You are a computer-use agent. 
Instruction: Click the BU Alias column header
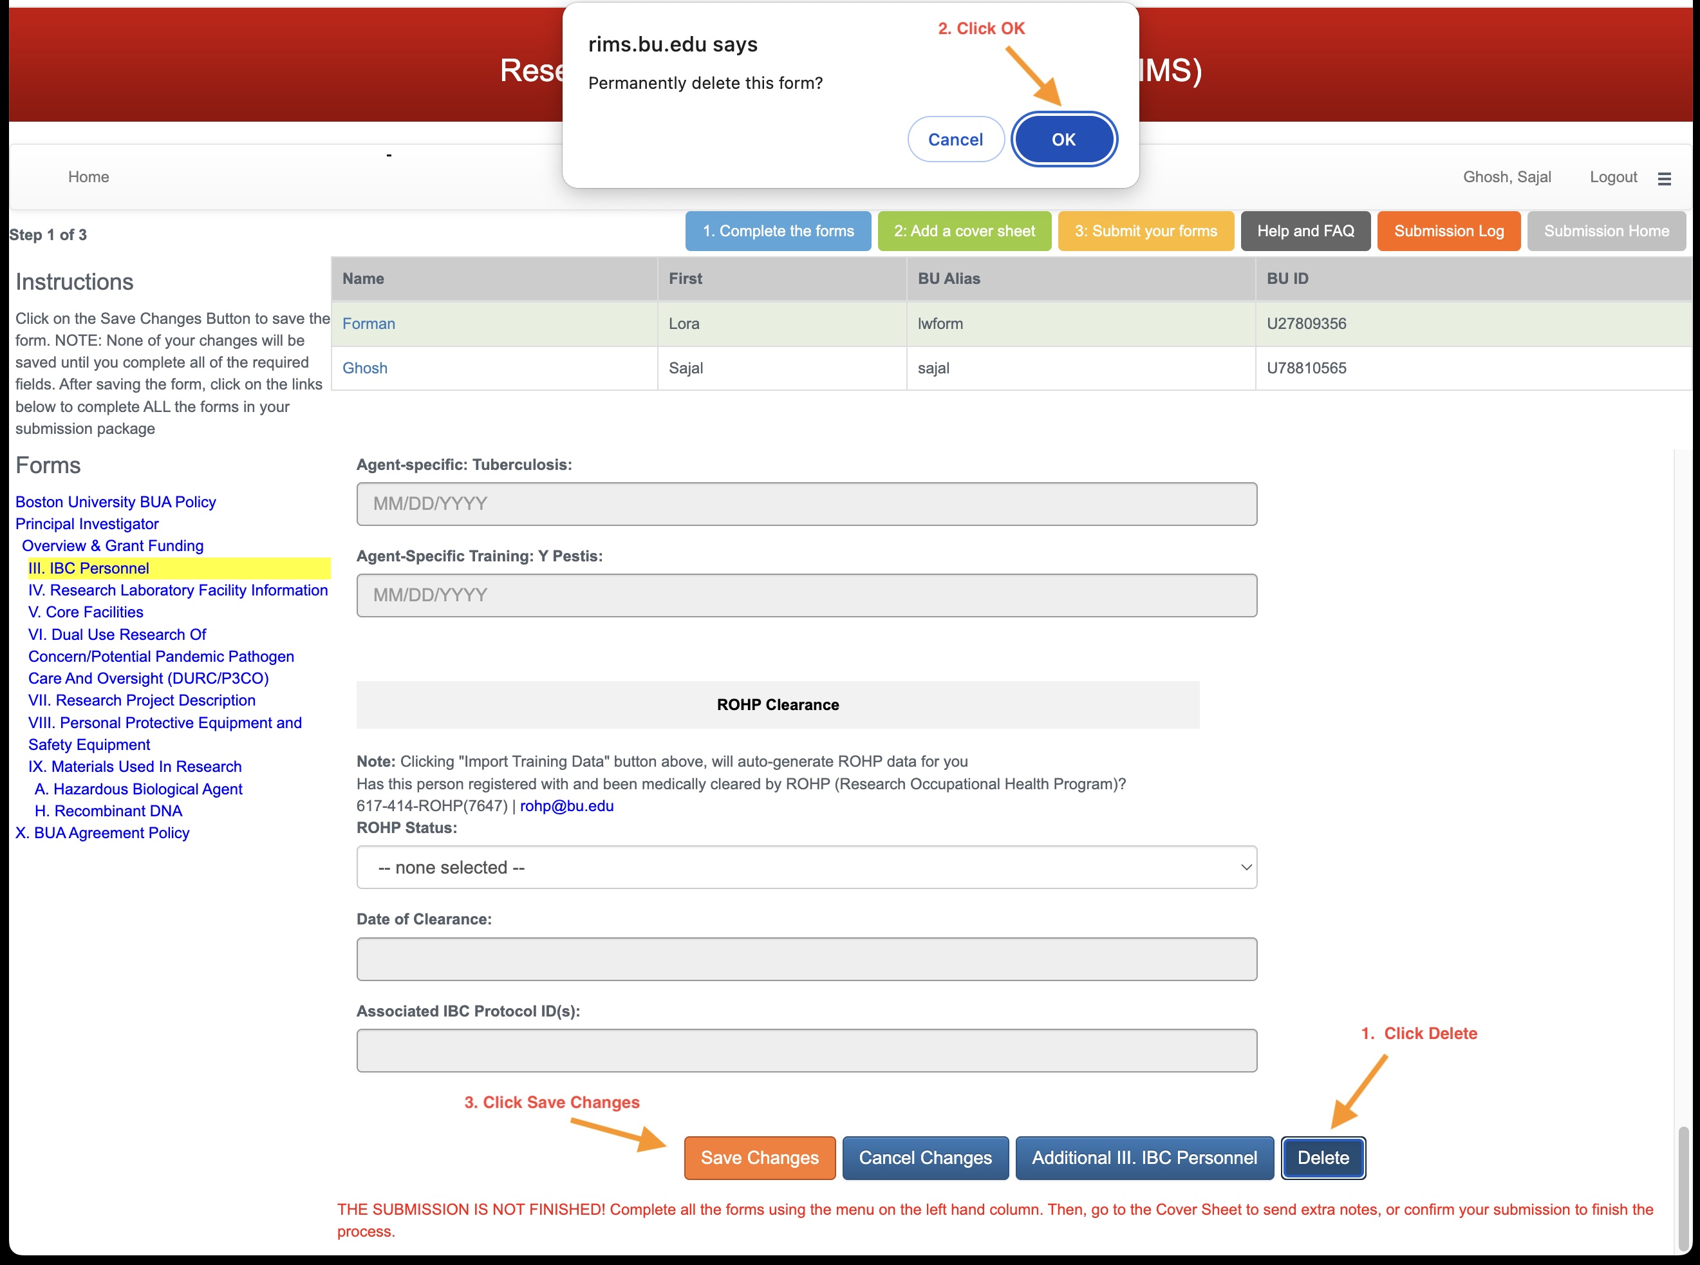(1081, 279)
